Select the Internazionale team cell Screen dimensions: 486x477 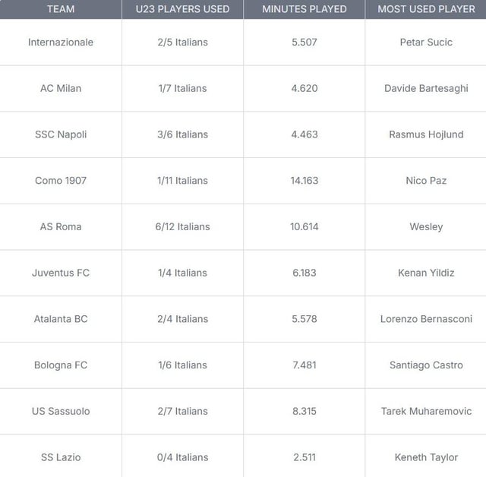point(61,42)
